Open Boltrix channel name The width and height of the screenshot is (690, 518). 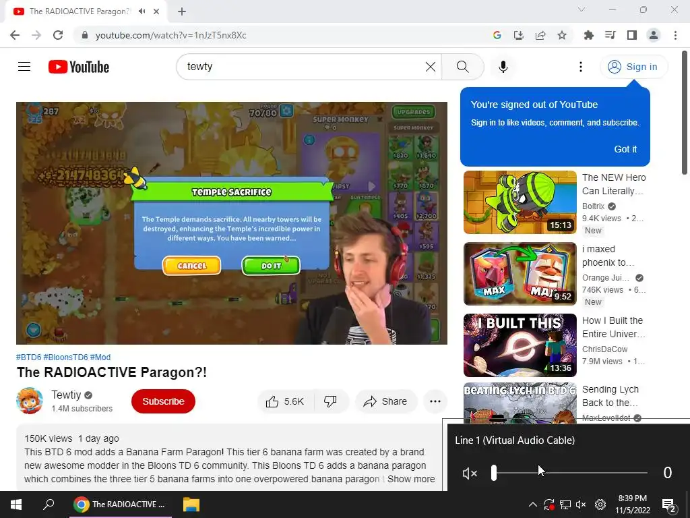(593, 206)
